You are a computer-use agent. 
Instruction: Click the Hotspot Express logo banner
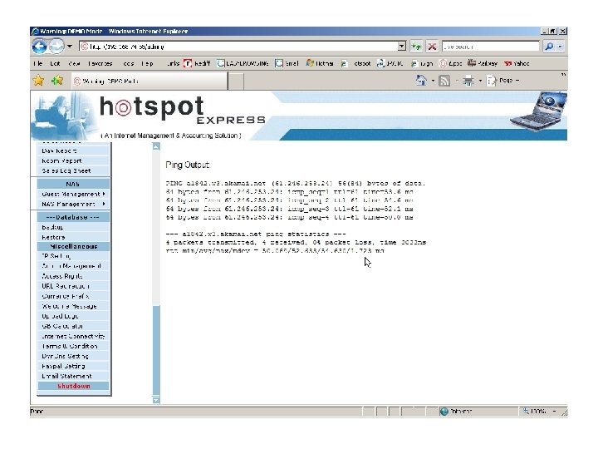[182, 111]
